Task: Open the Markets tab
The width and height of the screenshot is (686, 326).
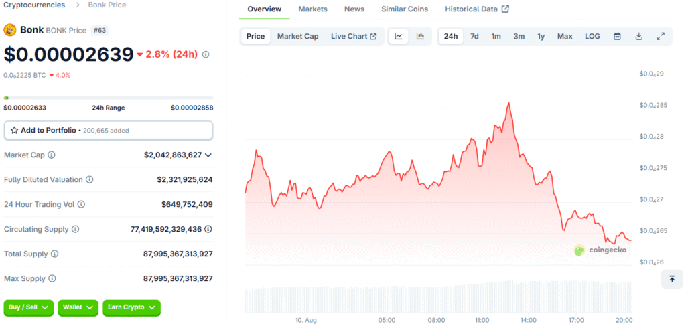Action: click(x=313, y=9)
